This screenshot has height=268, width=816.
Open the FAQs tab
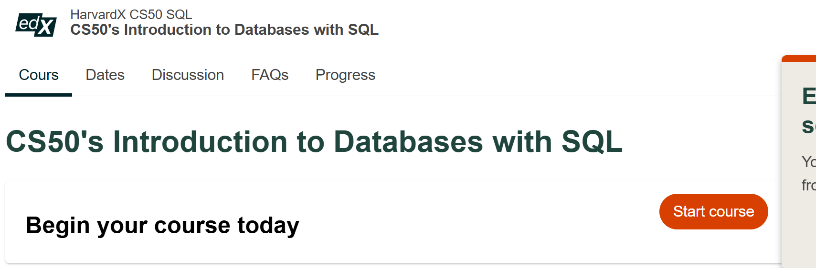pyautogui.click(x=270, y=75)
